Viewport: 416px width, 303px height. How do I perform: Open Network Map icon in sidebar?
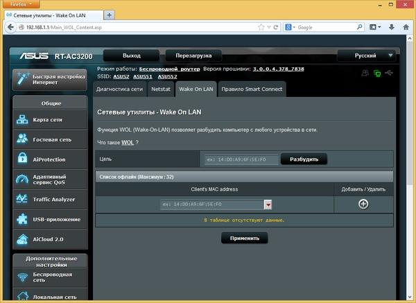click(22, 119)
